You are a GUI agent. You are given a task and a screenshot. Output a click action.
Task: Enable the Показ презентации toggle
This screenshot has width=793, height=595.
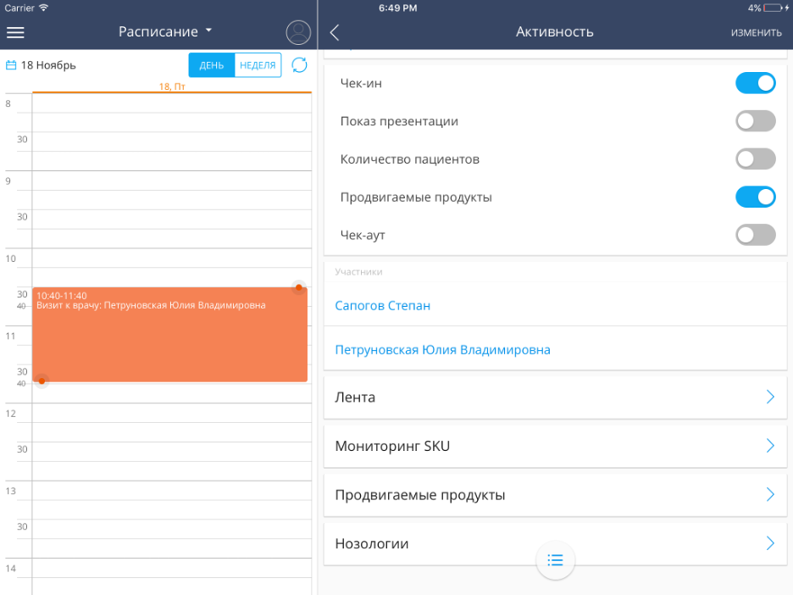tap(755, 121)
